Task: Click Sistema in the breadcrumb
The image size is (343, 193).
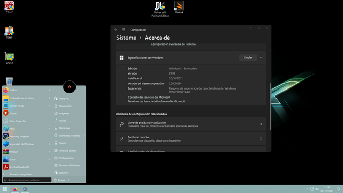Action: coord(126,38)
